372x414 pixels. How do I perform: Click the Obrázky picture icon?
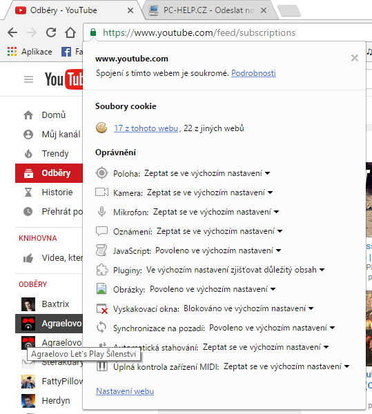tap(101, 288)
